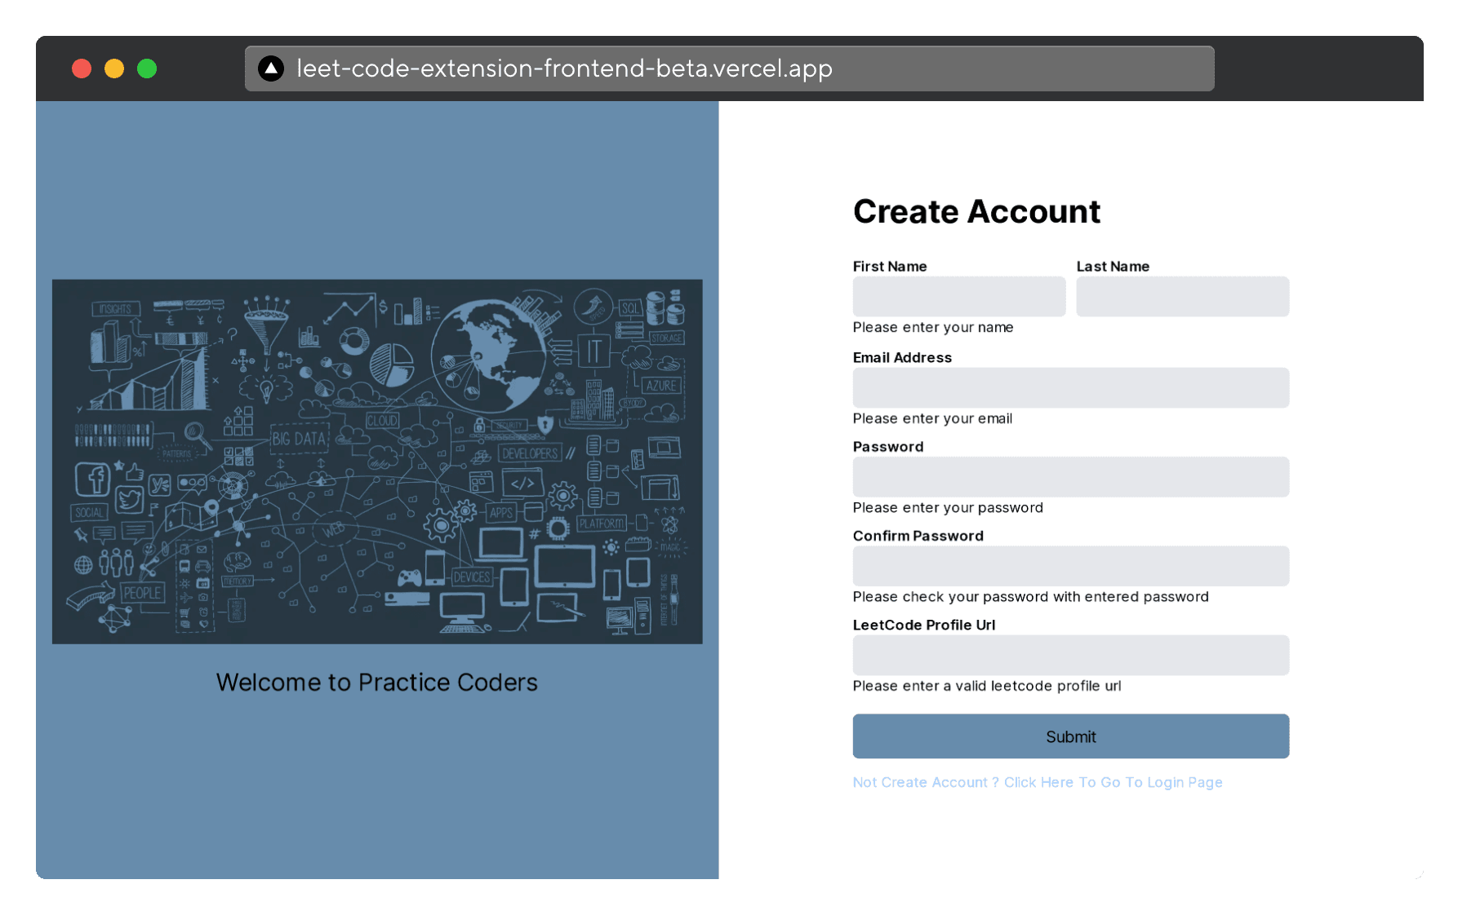Click the Confirm Password input field

click(x=1070, y=565)
